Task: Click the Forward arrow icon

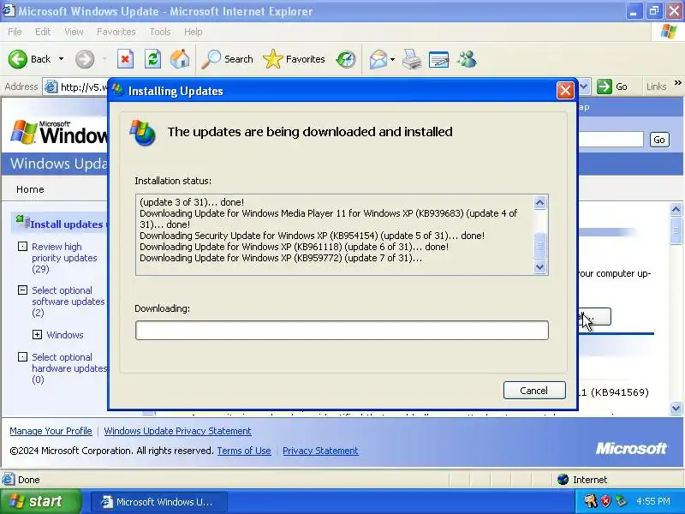Action: click(85, 59)
